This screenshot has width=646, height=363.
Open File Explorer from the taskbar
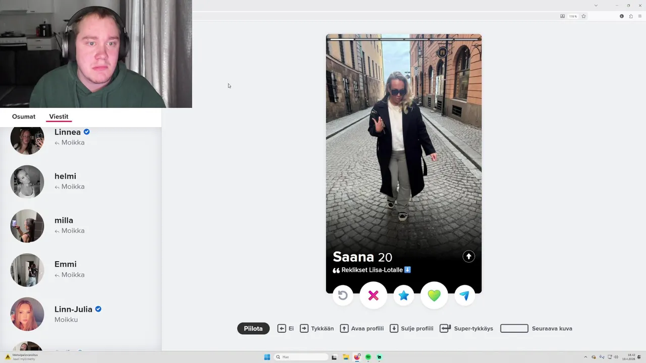(346, 357)
